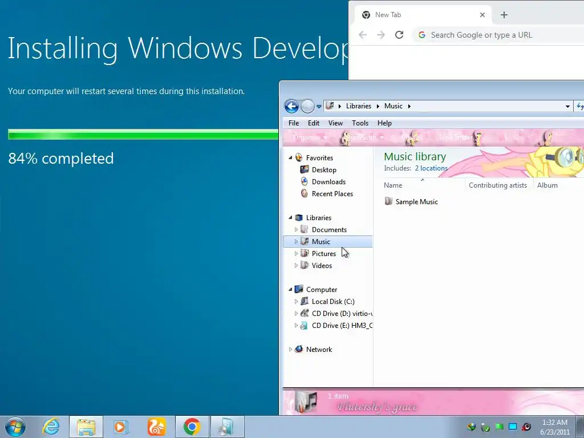Open the View menu

click(x=335, y=123)
